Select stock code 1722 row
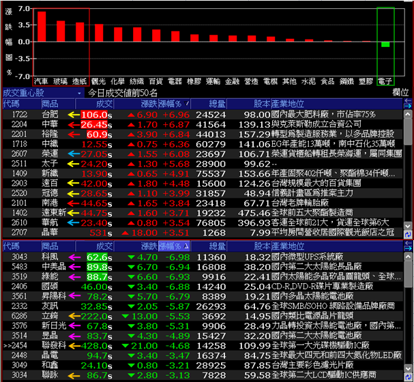The width and height of the screenshot is (414, 382). [x=203, y=115]
